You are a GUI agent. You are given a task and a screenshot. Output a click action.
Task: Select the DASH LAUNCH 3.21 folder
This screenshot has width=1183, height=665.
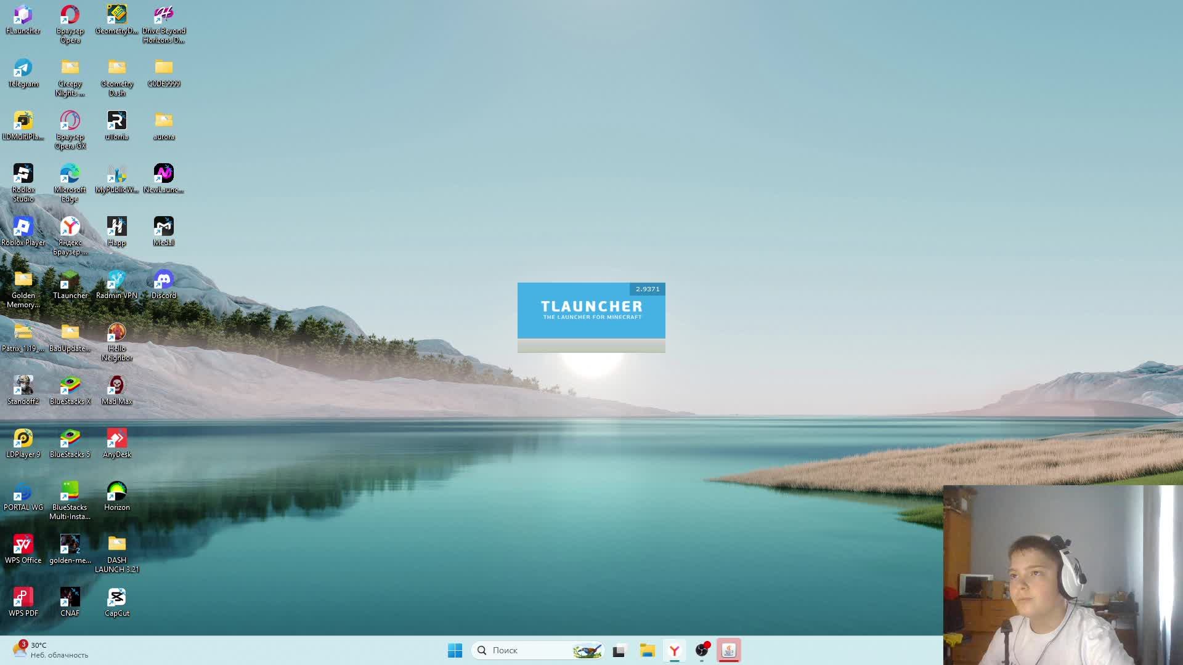116,554
